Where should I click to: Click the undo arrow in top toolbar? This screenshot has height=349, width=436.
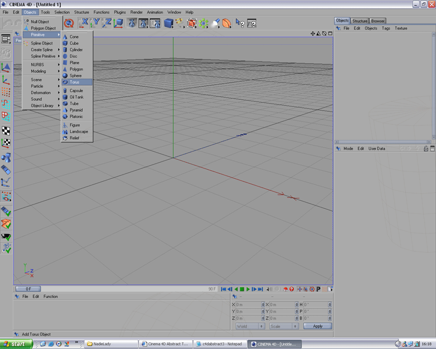(8, 23)
